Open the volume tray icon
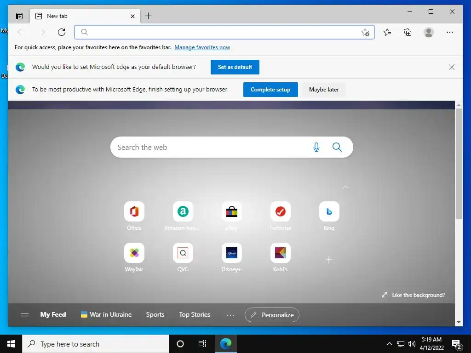Viewport: 471px width, 353px height. [412, 344]
